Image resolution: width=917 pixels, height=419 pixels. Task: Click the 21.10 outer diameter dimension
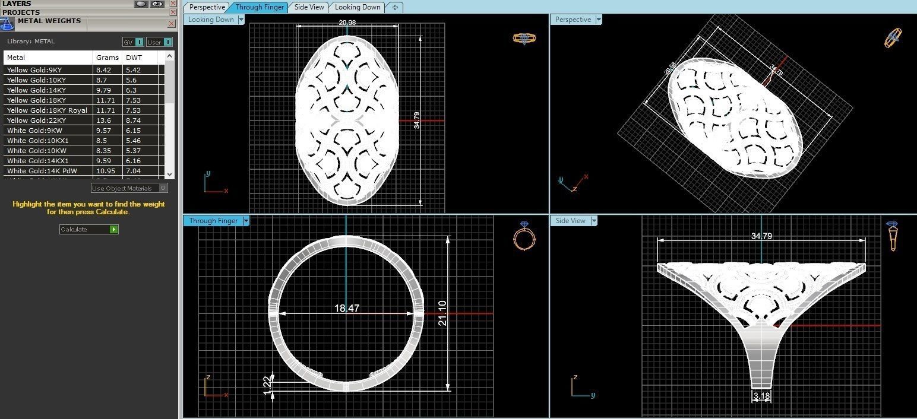tap(441, 313)
